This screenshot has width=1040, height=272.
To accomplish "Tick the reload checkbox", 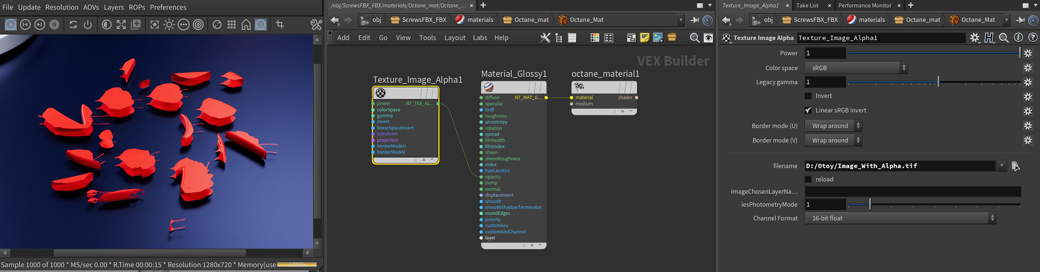I will [808, 180].
